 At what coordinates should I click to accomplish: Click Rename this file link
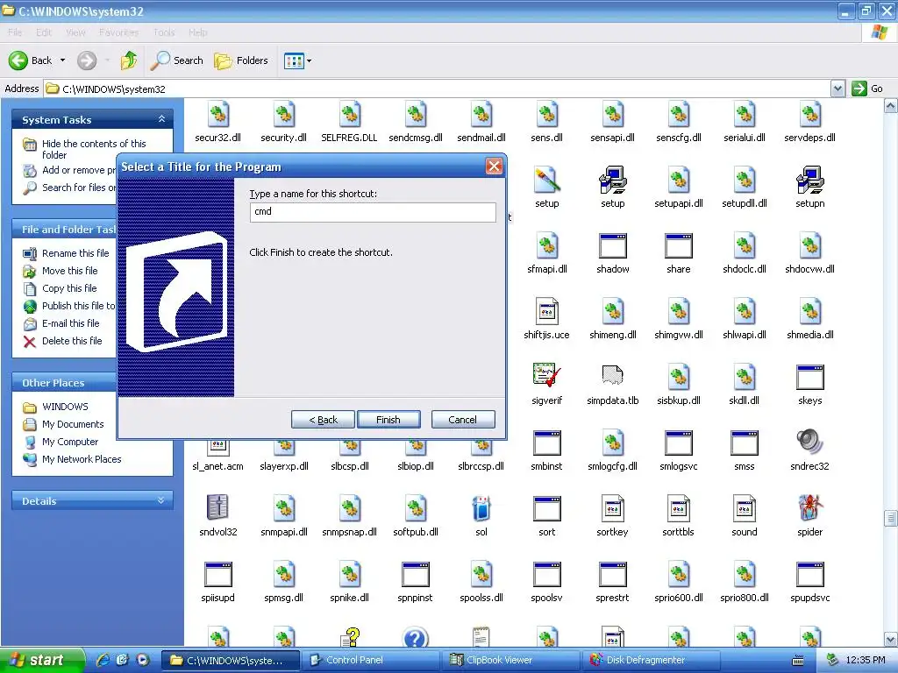click(75, 253)
